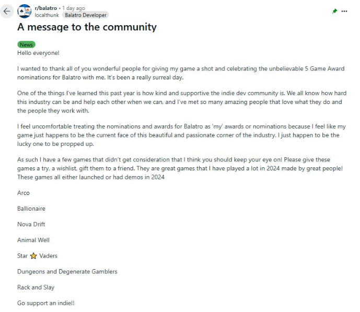Click the Balatro Developer user flair
The height and width of the screenshot is (312, 360).
pos(85,15)
